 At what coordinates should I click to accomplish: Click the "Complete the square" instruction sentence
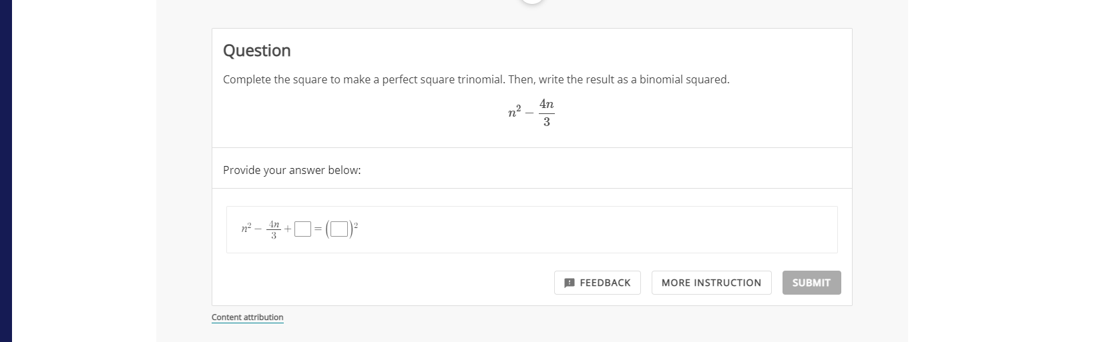coord(476,79)
